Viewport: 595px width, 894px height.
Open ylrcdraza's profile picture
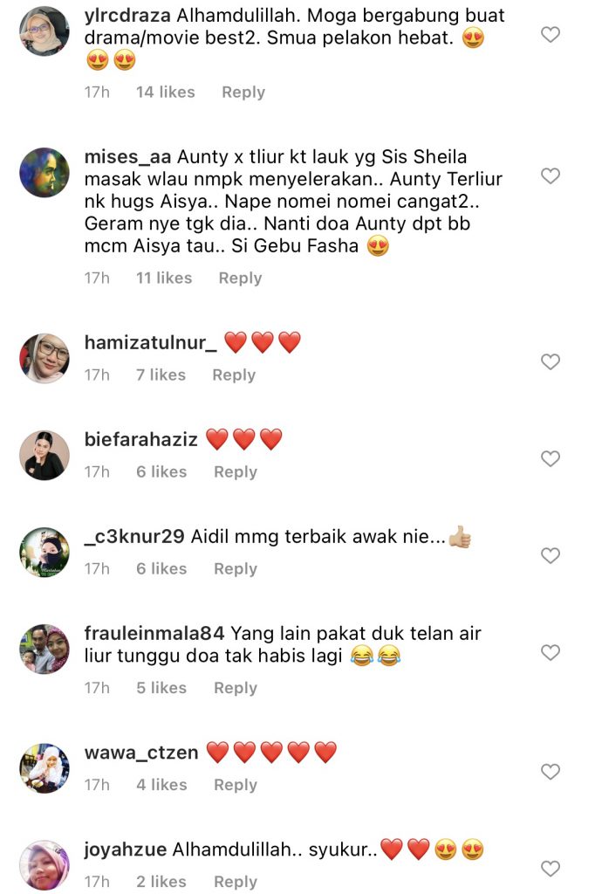(44, 31)
